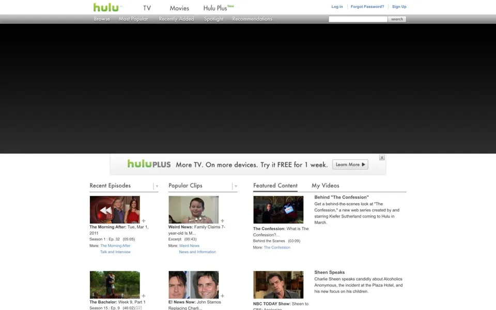
Task: Focus the search input field
Action: 358,19
